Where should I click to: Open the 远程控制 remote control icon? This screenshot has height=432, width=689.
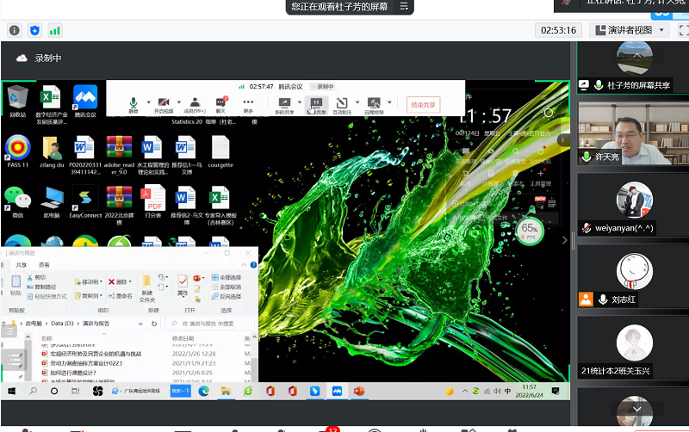coord(374,105)
